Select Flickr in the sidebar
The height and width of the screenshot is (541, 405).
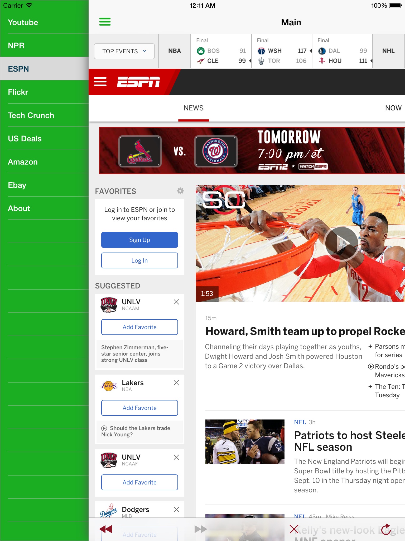(44, 92)
